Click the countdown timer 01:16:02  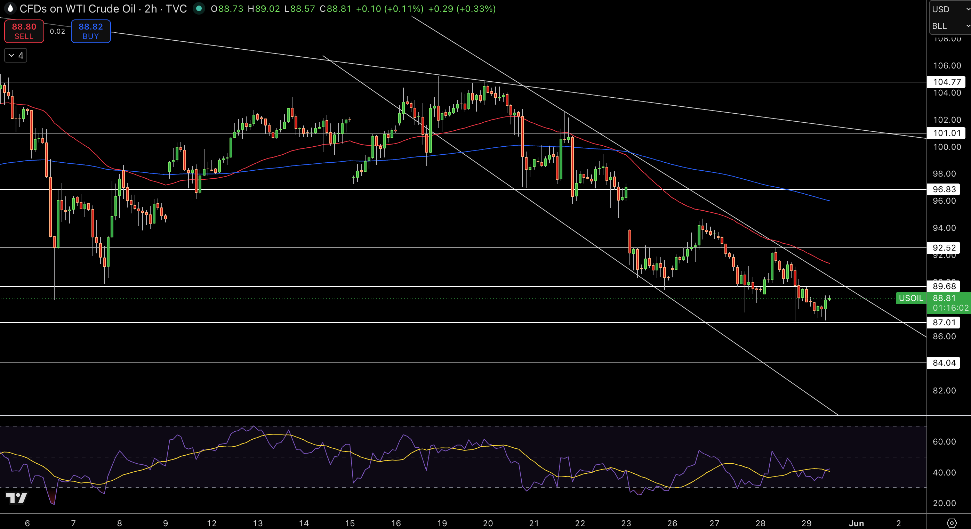click(950, 308)
